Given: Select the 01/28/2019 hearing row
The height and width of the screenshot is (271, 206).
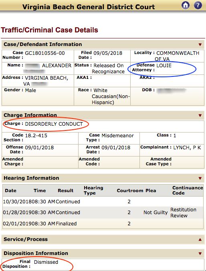Looking at the screenshot, I should (103, 213).
